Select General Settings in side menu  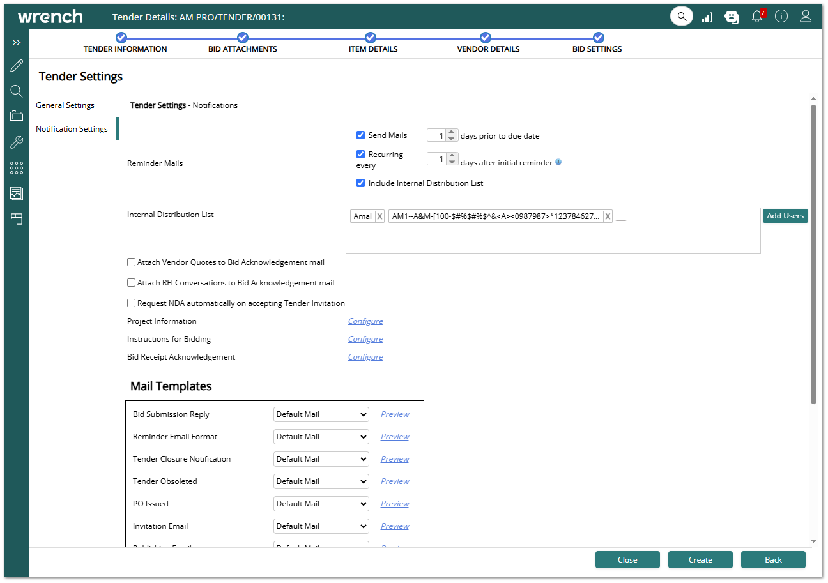click(x=65, y=105)
